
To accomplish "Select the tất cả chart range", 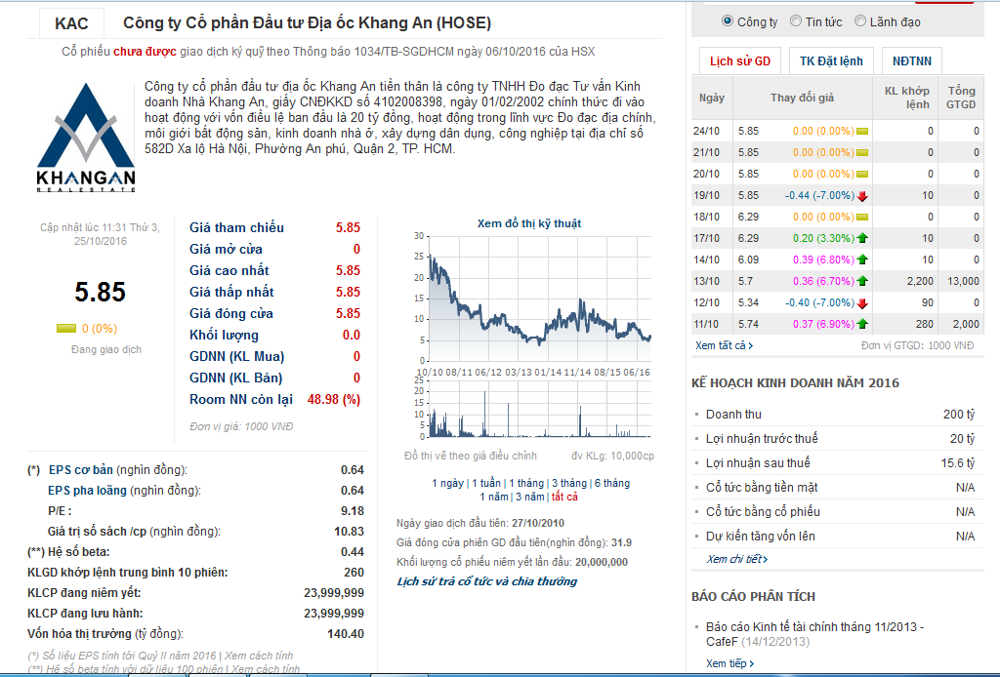I will (564, 497).
